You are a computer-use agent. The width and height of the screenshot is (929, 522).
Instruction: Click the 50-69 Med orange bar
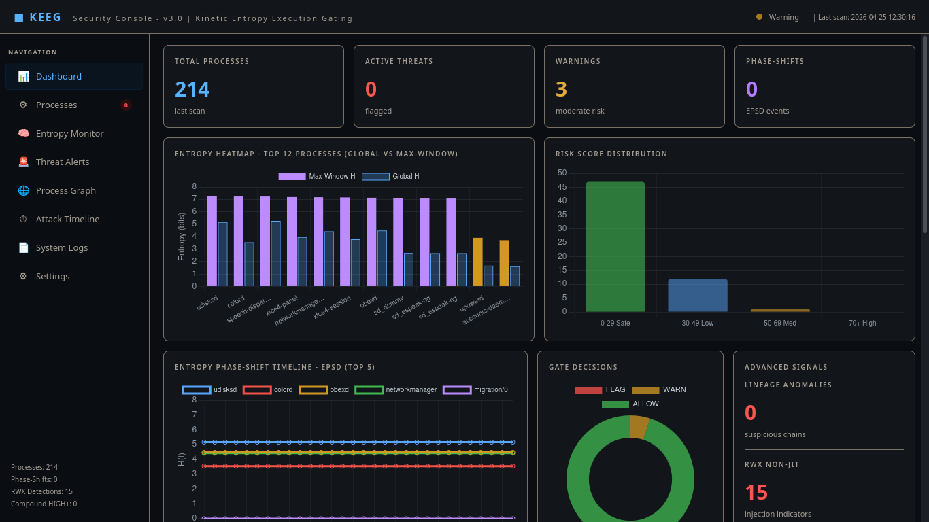(780, 311)
